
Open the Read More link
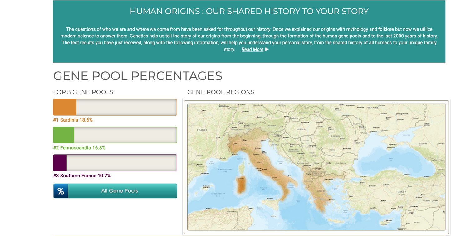252,49
